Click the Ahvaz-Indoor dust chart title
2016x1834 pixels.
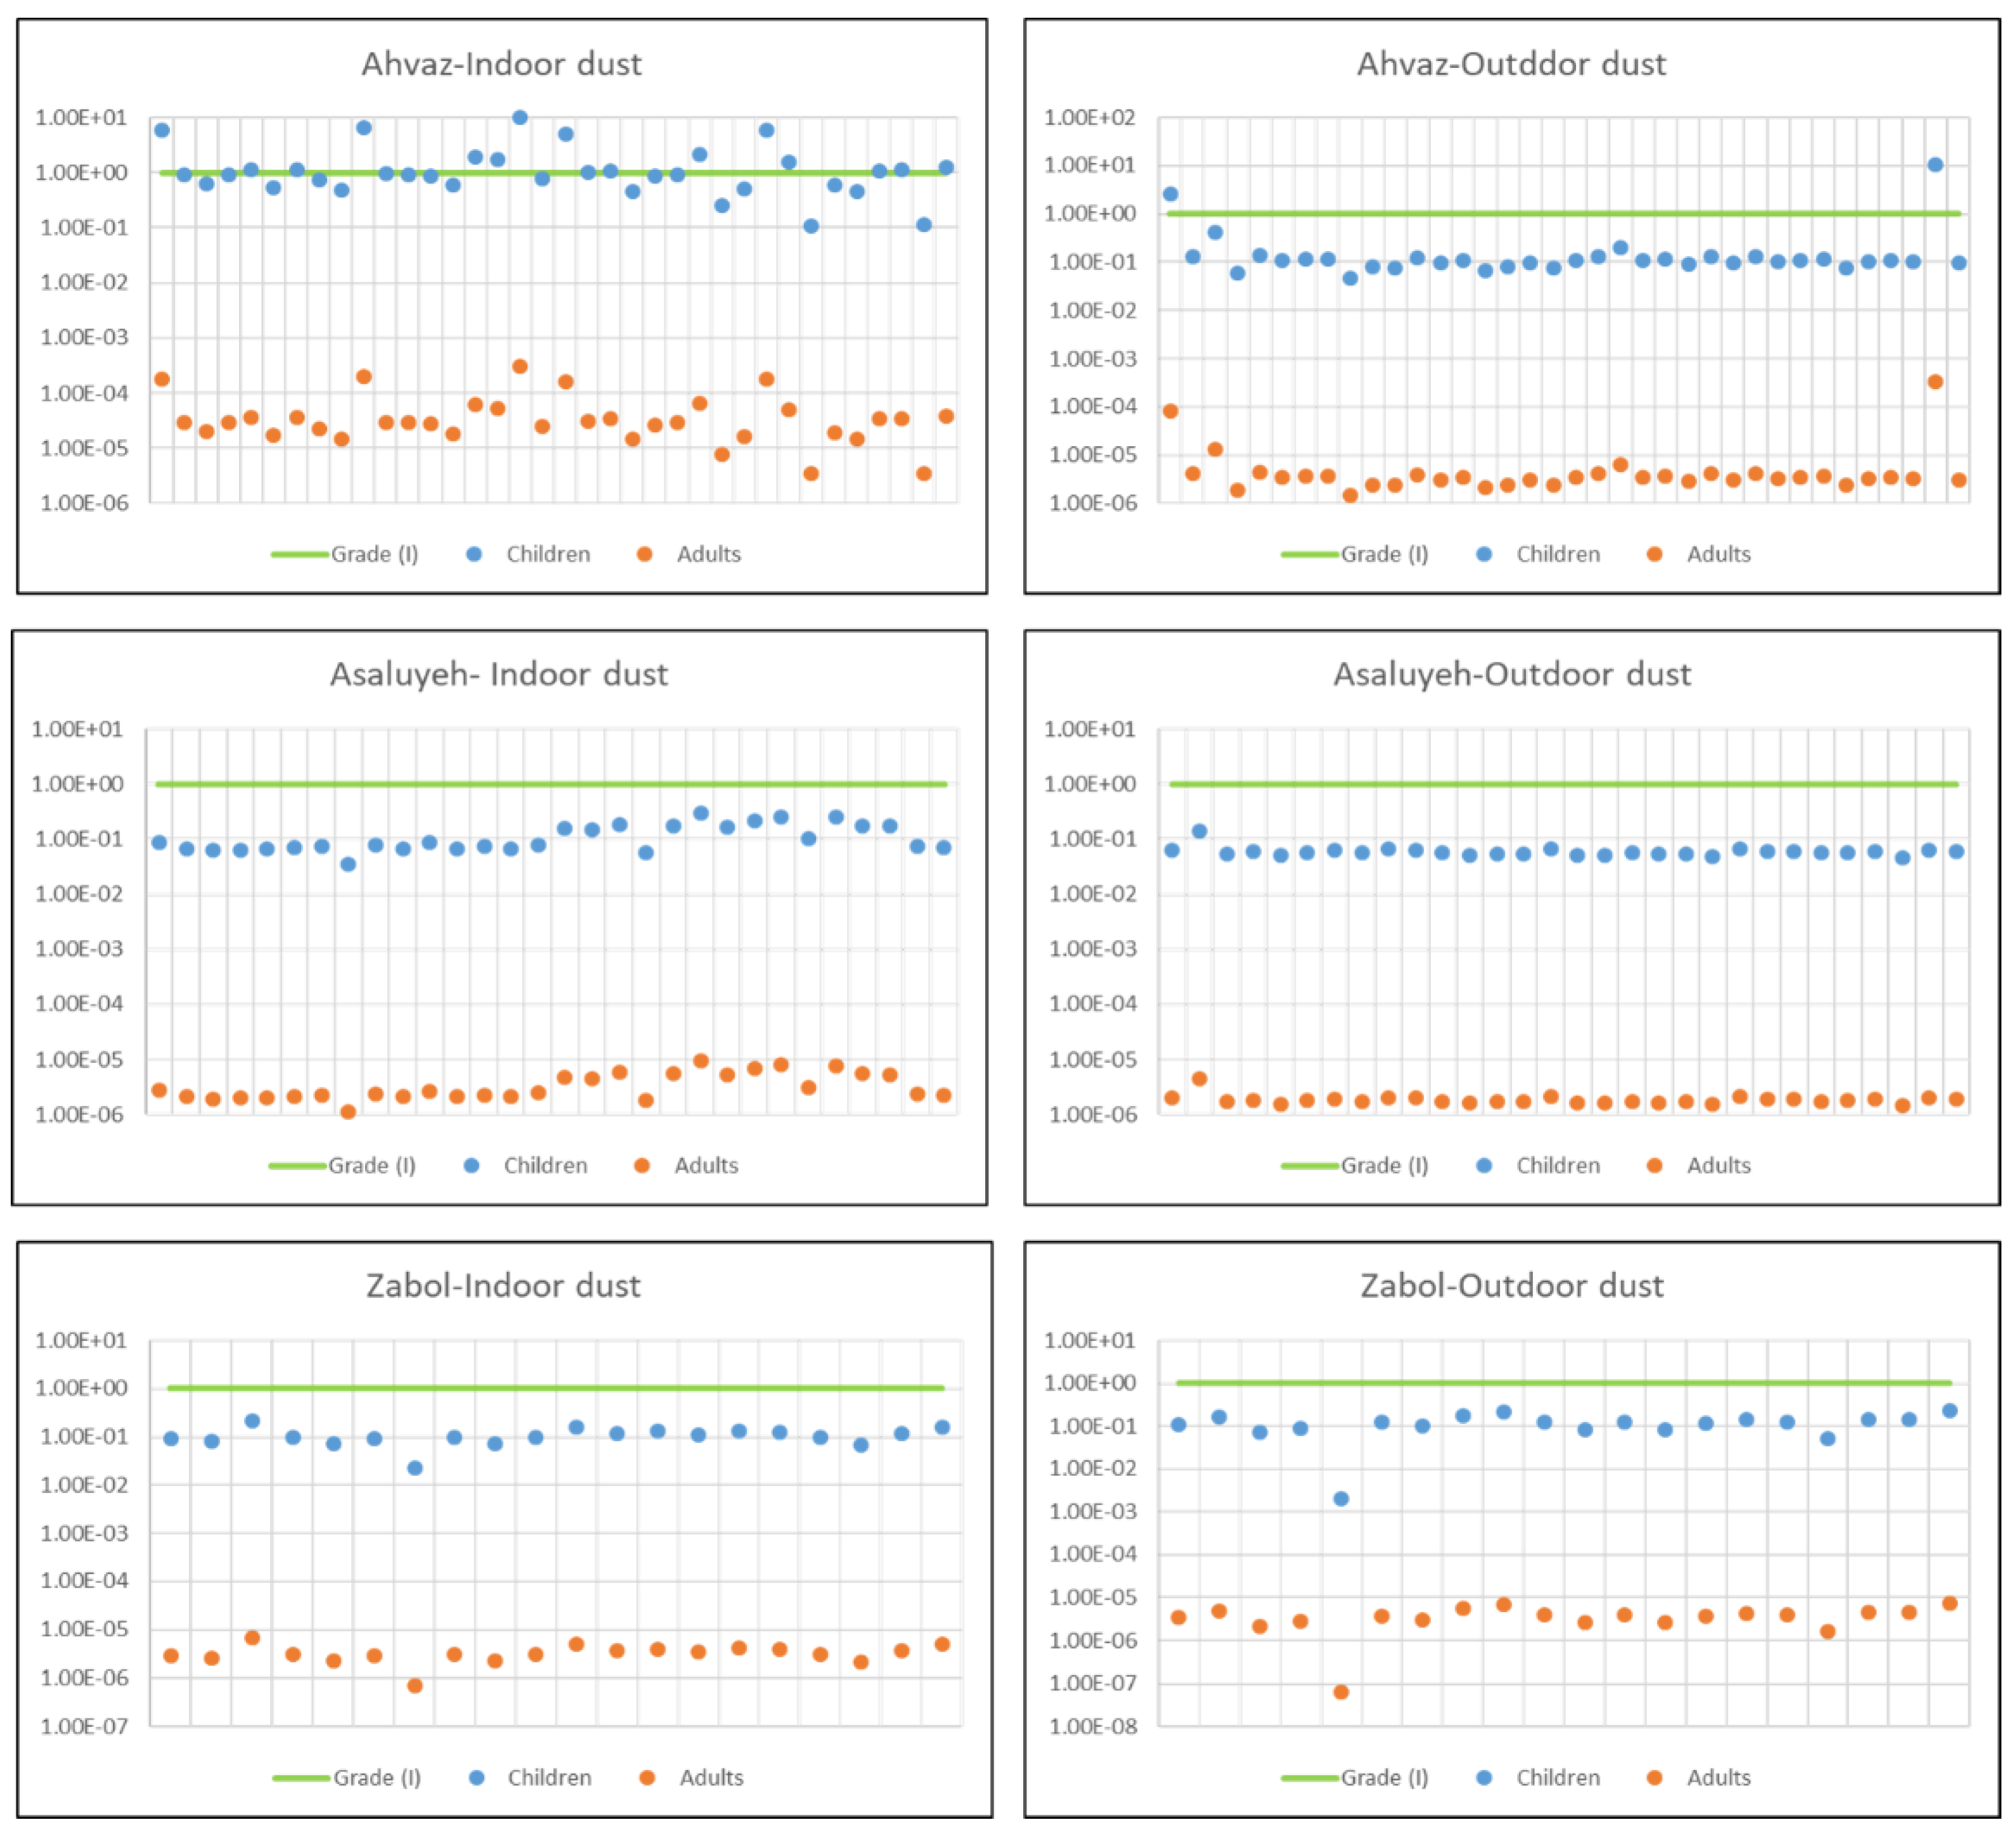pyautogui.click(x=501, y=64)
